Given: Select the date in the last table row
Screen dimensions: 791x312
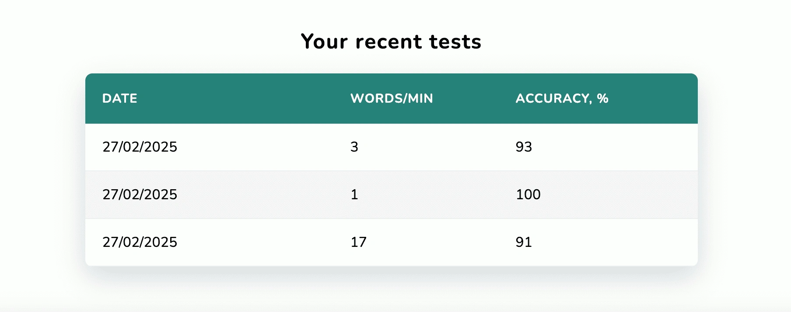Looking at the screenshot, I should (x=140, y=242).
